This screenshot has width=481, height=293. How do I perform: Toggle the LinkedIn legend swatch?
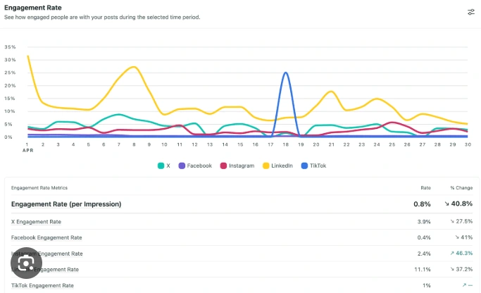click(266, 166)
